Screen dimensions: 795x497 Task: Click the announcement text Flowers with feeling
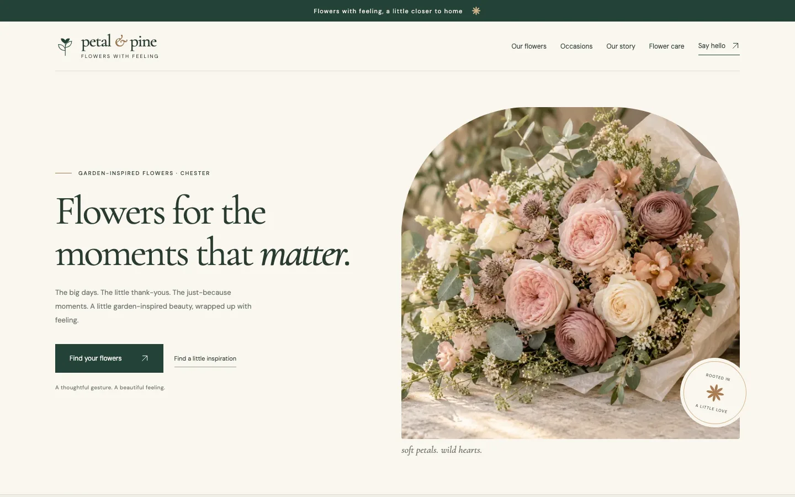(388, 11)
